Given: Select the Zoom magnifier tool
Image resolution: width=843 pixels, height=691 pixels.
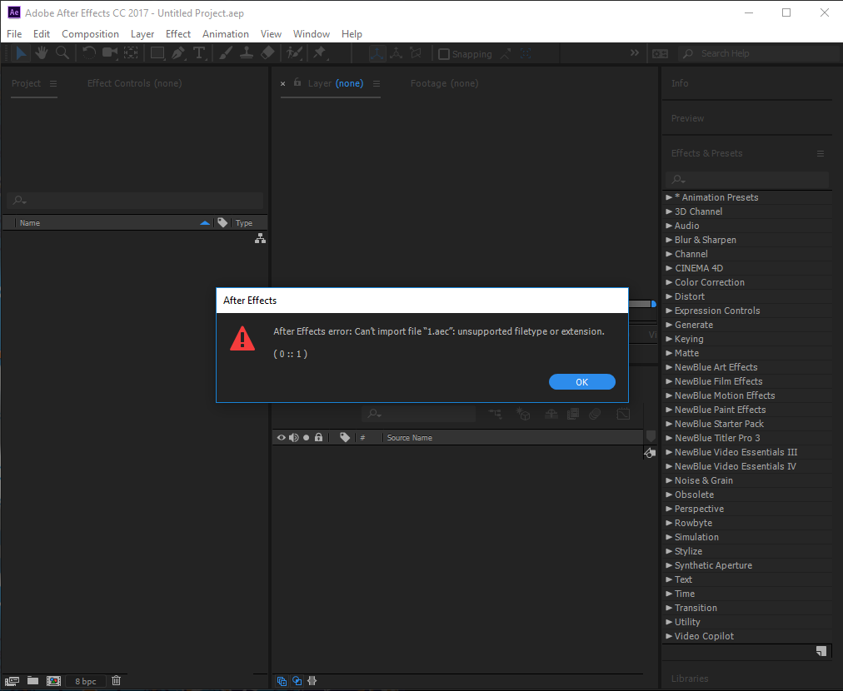Looking at the screenshot, I should coord(62,53).
